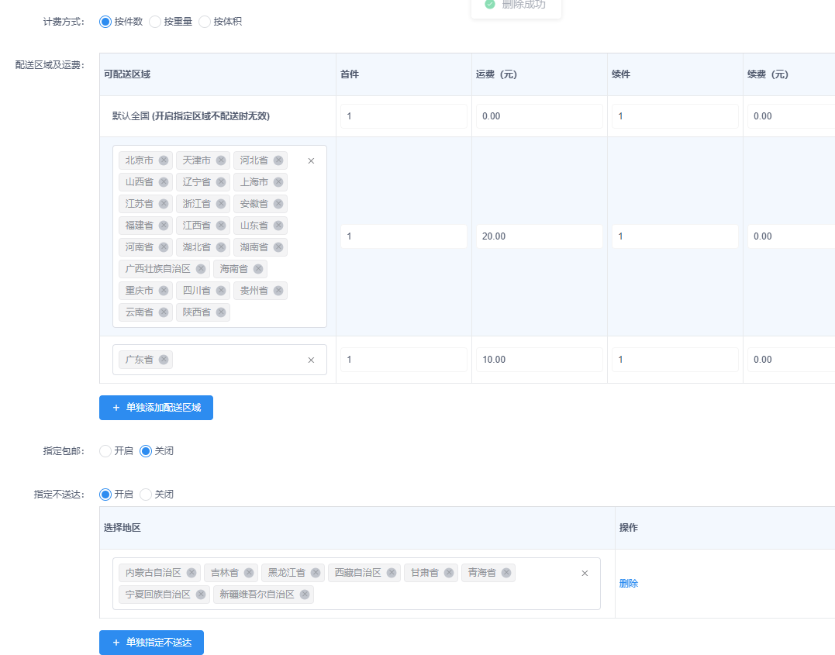Image resolution: width=835 pixels, height=655 pixels.
Task: Remove 内蒙古自治区 from no-delivery list
Action: 191,573
